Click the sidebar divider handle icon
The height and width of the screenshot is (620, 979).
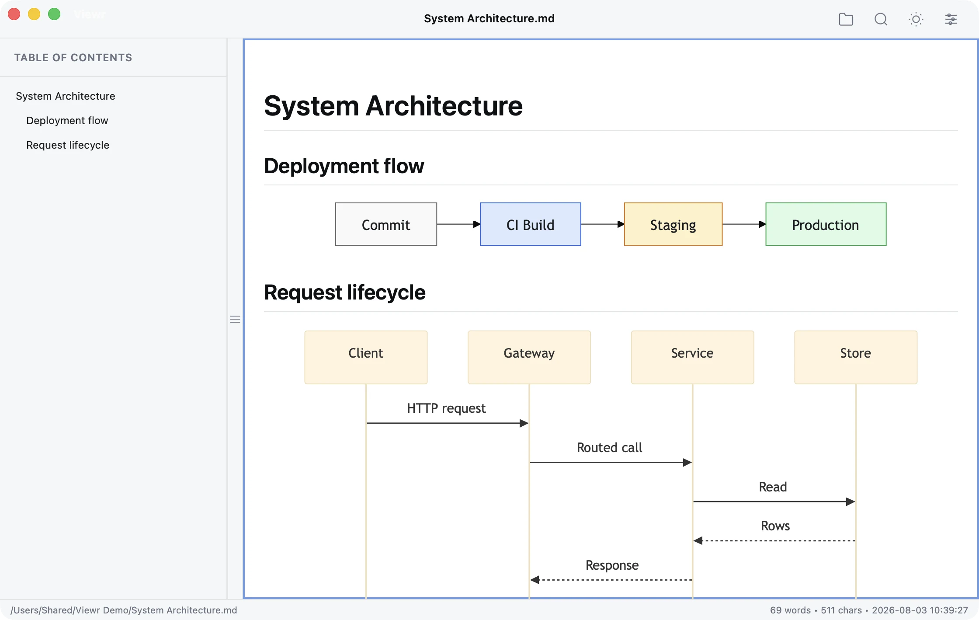point(235,319)
